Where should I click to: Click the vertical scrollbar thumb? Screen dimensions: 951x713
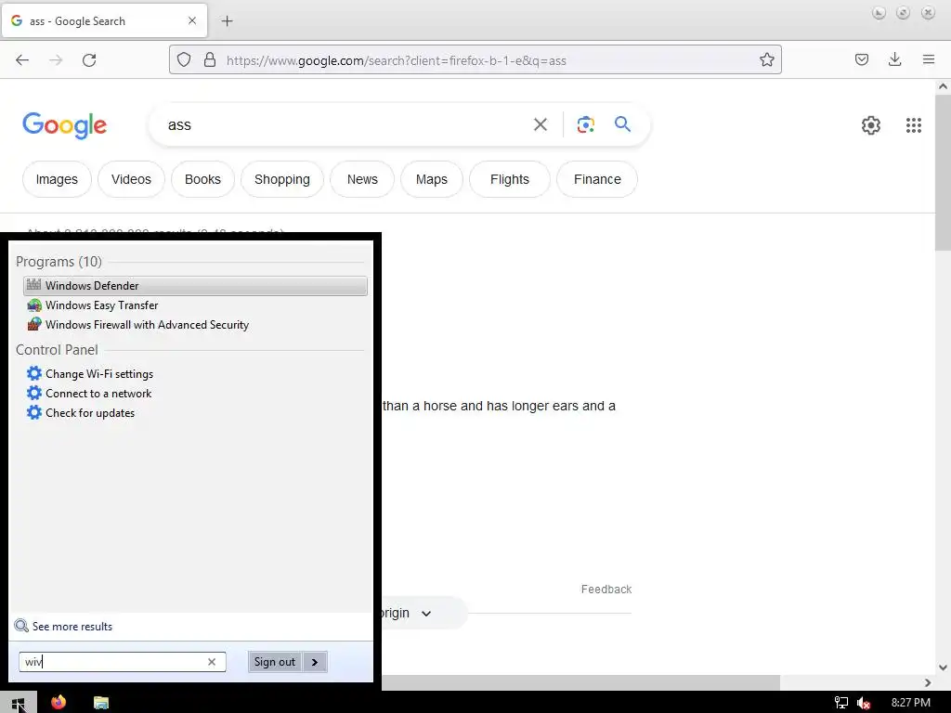point(943,172)
